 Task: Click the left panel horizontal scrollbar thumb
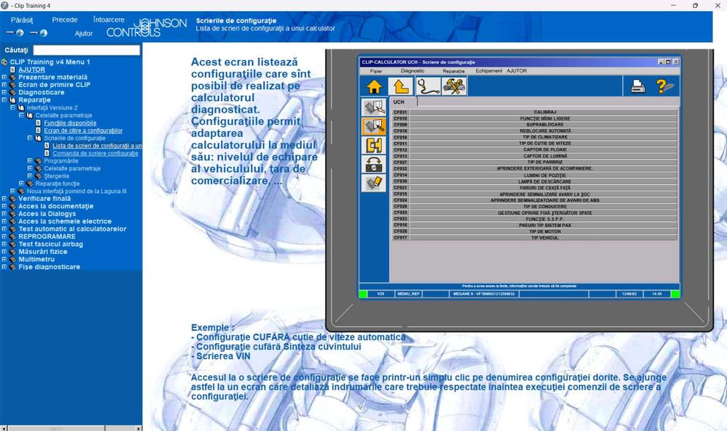tap(57, 428)
